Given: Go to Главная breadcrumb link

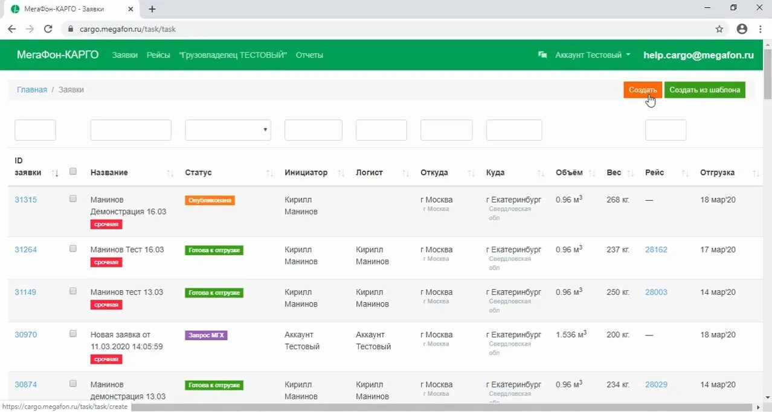Looking at the screenshot, I should 32,89.
